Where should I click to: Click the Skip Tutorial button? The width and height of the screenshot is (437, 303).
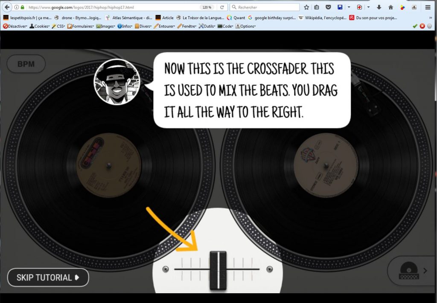click(48, 277)
